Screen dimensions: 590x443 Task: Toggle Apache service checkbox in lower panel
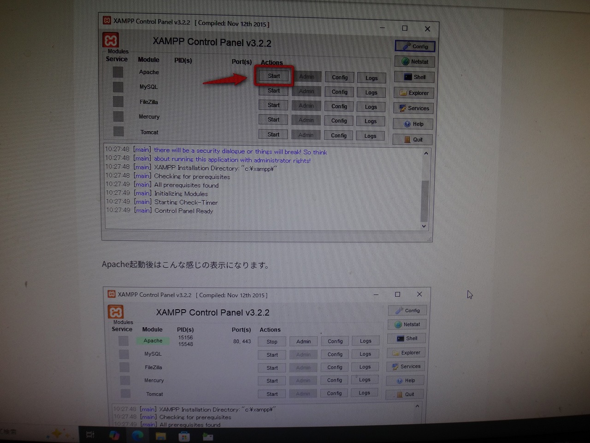(x=123, y=341)
